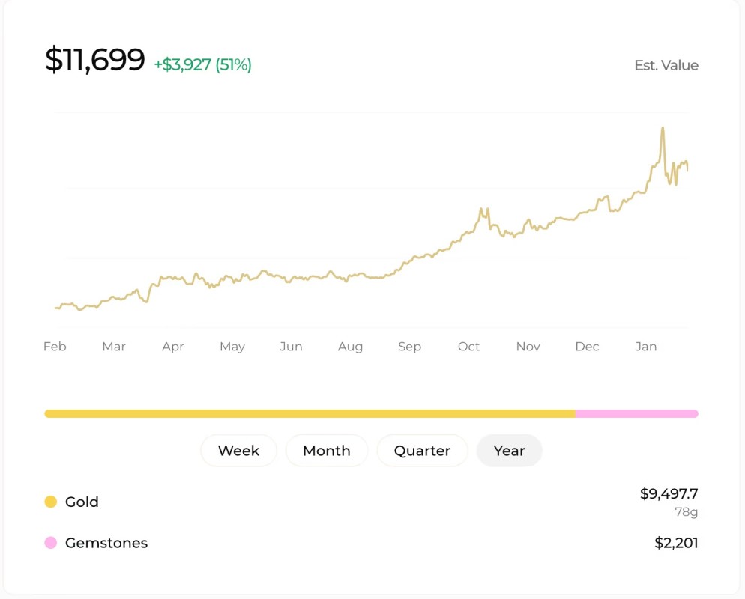The width and height of the screenshot is (745, 599).
Task: Click the 78g gold weight text
Action: pyautogui.click(x=687, y=512)
